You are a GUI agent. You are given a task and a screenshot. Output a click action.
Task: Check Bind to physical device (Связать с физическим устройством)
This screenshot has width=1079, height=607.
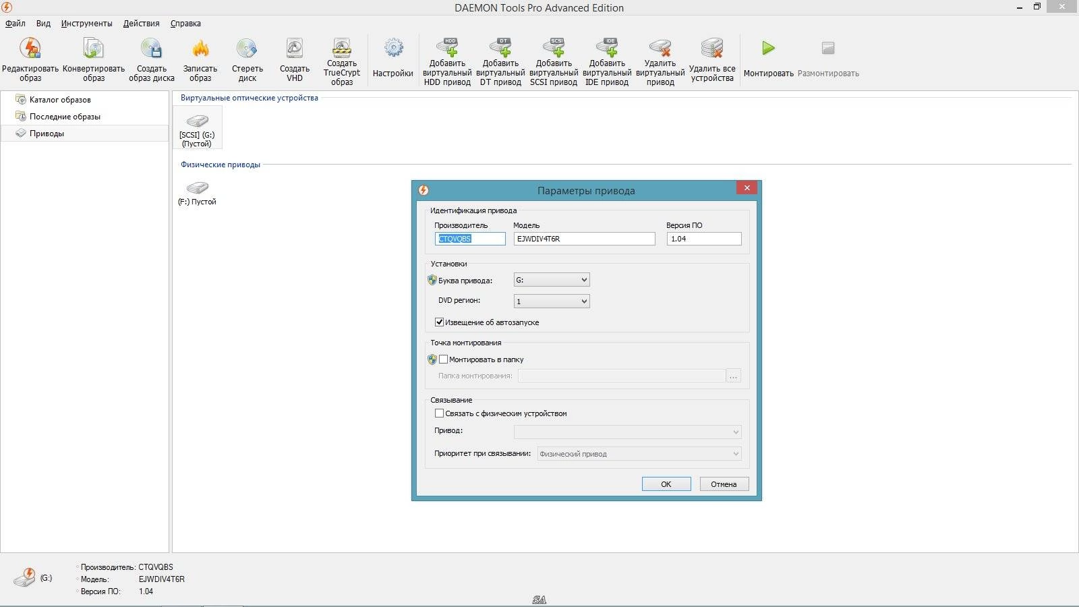click(439, 413)
